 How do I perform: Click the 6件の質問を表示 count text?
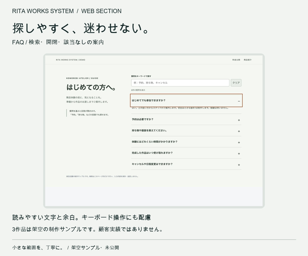(x=138, y=90)
